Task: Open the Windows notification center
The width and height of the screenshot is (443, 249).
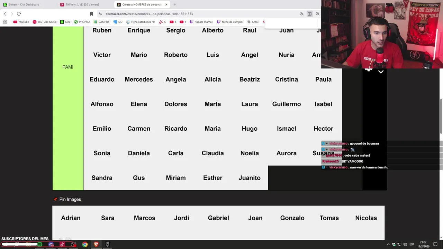Action: pos(435,245)
